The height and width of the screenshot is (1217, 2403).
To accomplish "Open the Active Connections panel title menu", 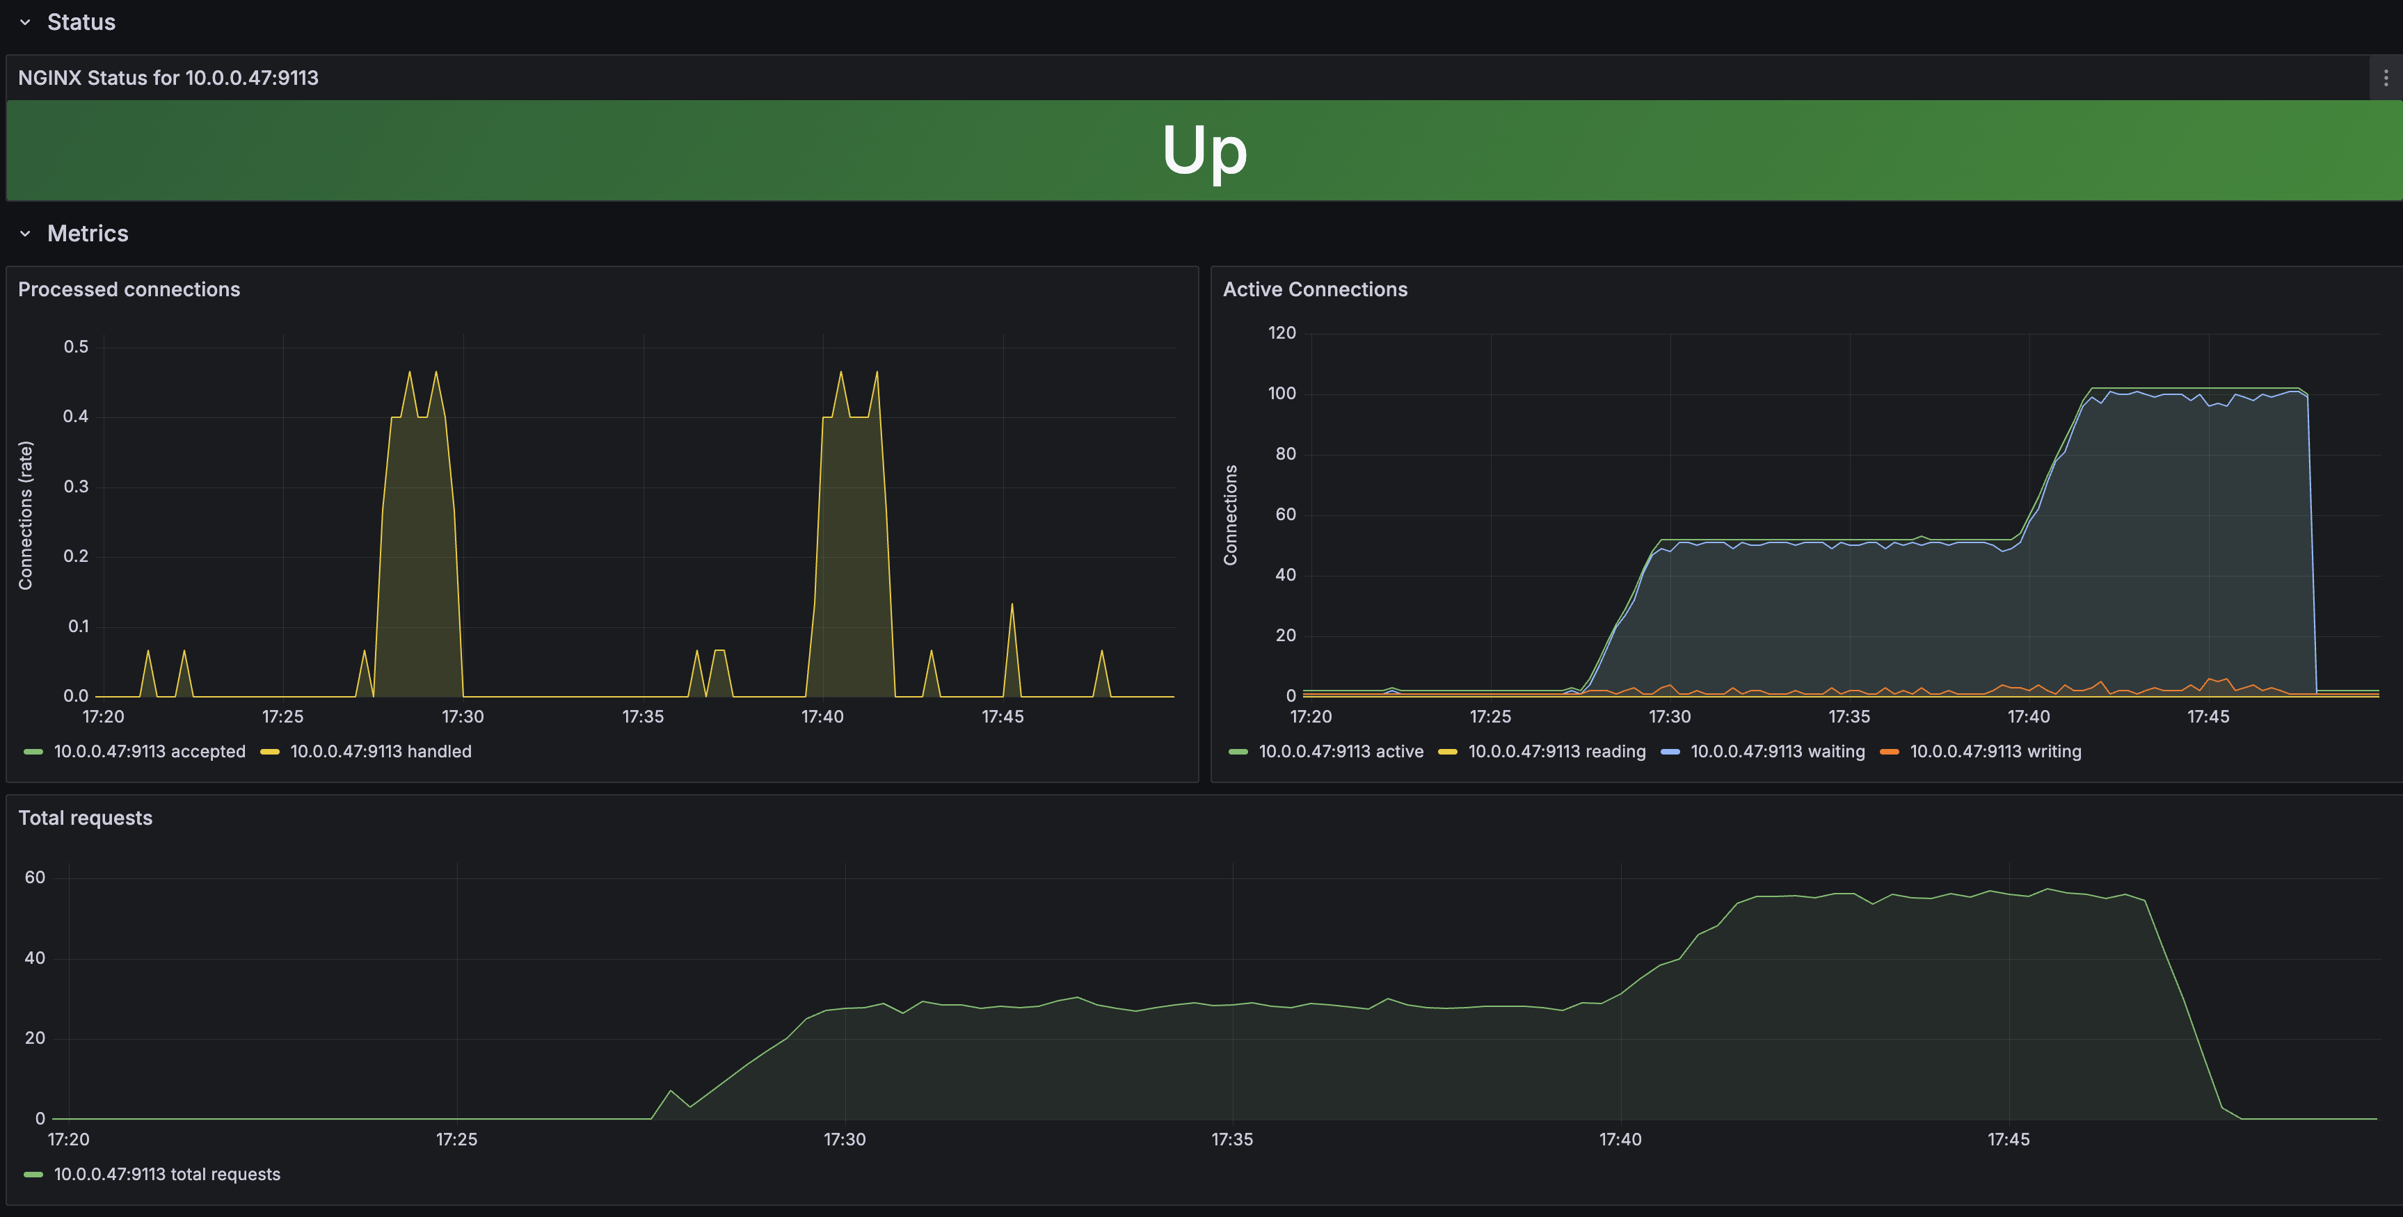I will click(x=1314, y=289).
